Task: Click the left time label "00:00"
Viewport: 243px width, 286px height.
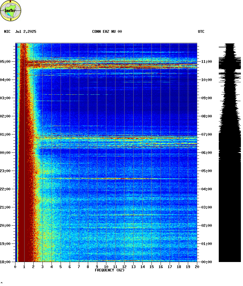Action: point(5,153)
